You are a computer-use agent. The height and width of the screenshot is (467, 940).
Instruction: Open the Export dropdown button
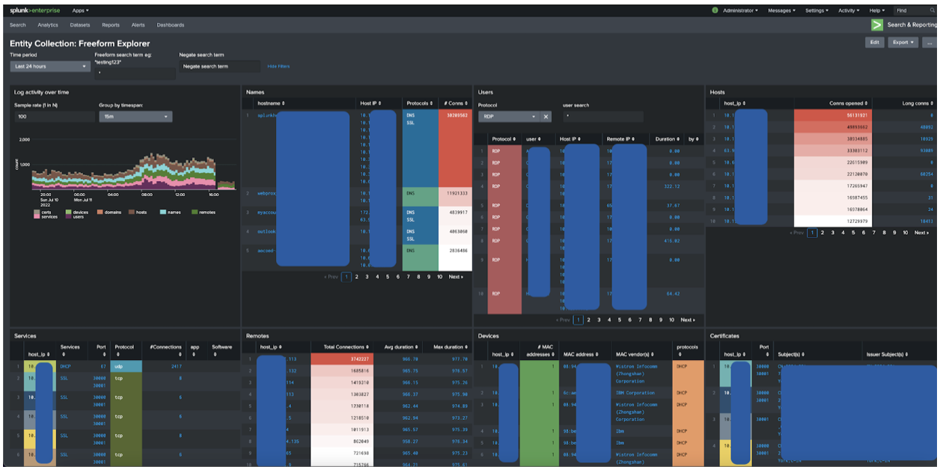pyautogui.click(x=903, y=43)
